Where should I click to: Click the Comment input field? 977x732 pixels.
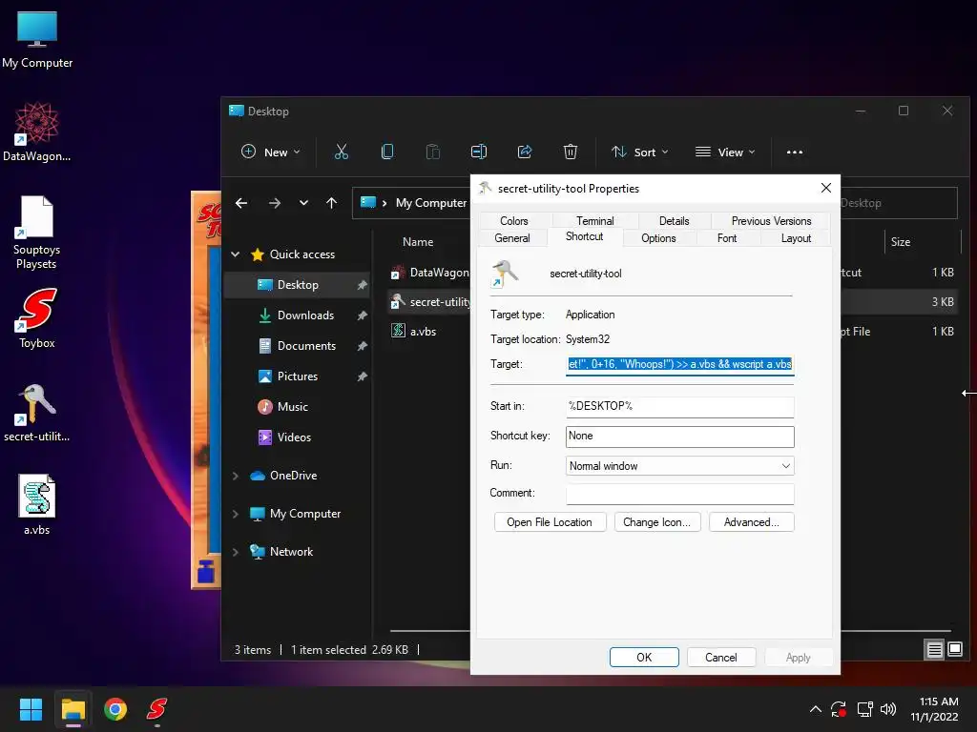(x=679, y=494)
